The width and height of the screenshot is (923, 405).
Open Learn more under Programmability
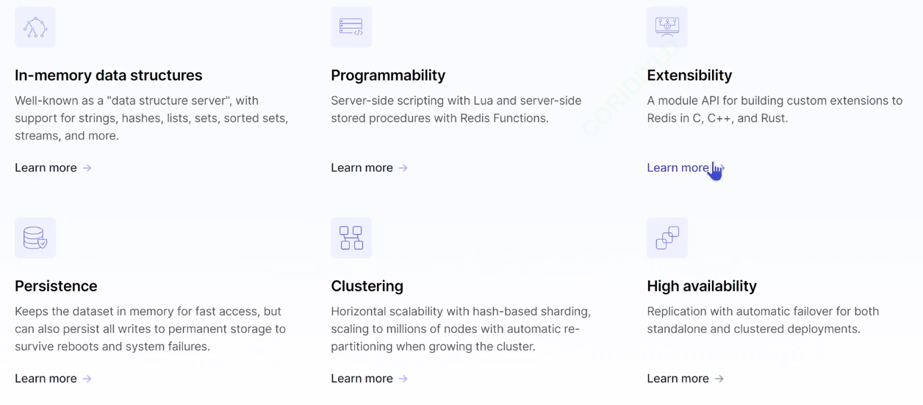[x=362, y=168]
